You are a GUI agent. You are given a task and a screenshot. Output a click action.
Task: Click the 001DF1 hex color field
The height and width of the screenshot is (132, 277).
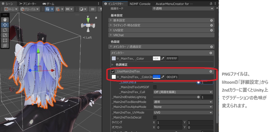(172, 77)
